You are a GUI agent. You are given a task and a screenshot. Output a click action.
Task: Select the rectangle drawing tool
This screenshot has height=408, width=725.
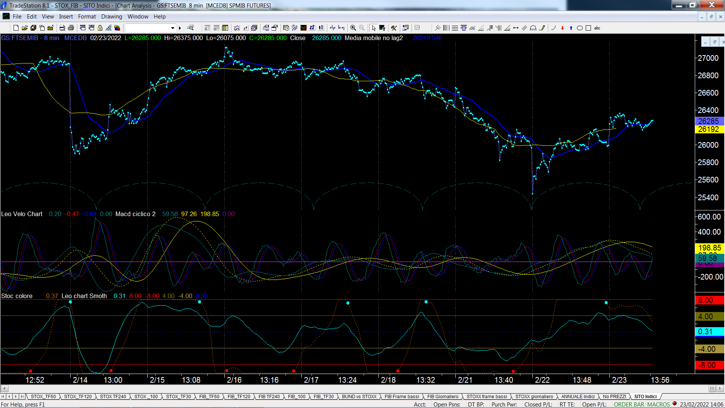pos(588,28)
